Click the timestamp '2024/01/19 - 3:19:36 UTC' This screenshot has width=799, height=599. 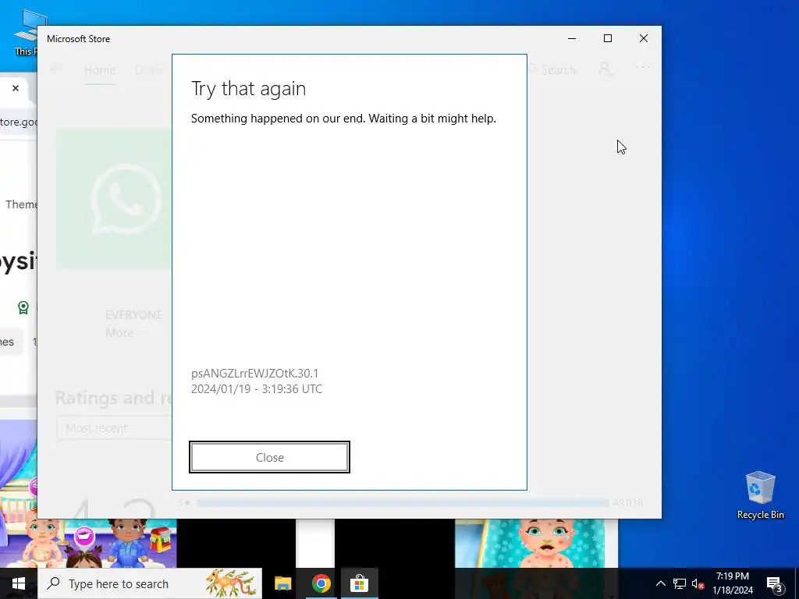point(257,389)
